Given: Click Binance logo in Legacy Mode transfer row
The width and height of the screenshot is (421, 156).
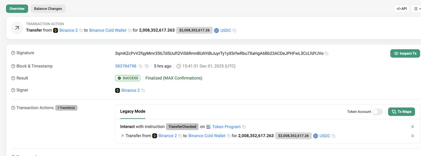Looking at the screenshot, I should point(155,136).
